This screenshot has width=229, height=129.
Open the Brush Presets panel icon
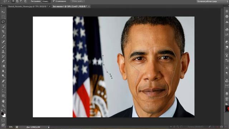pyautogui.click(x=226, y=60)
